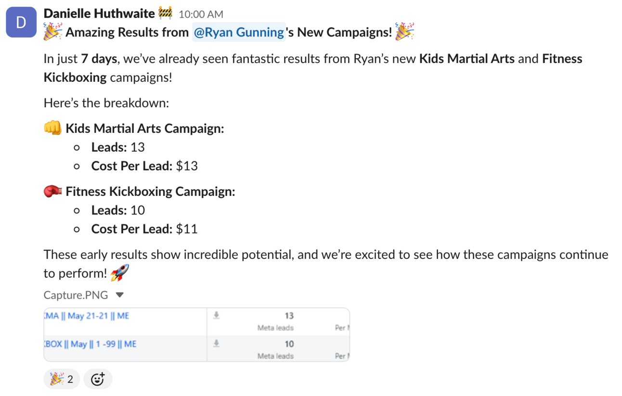Click the fist emoji by Kids Martial Arts
This screenshot has height=396, width=622.
point(52,128)
